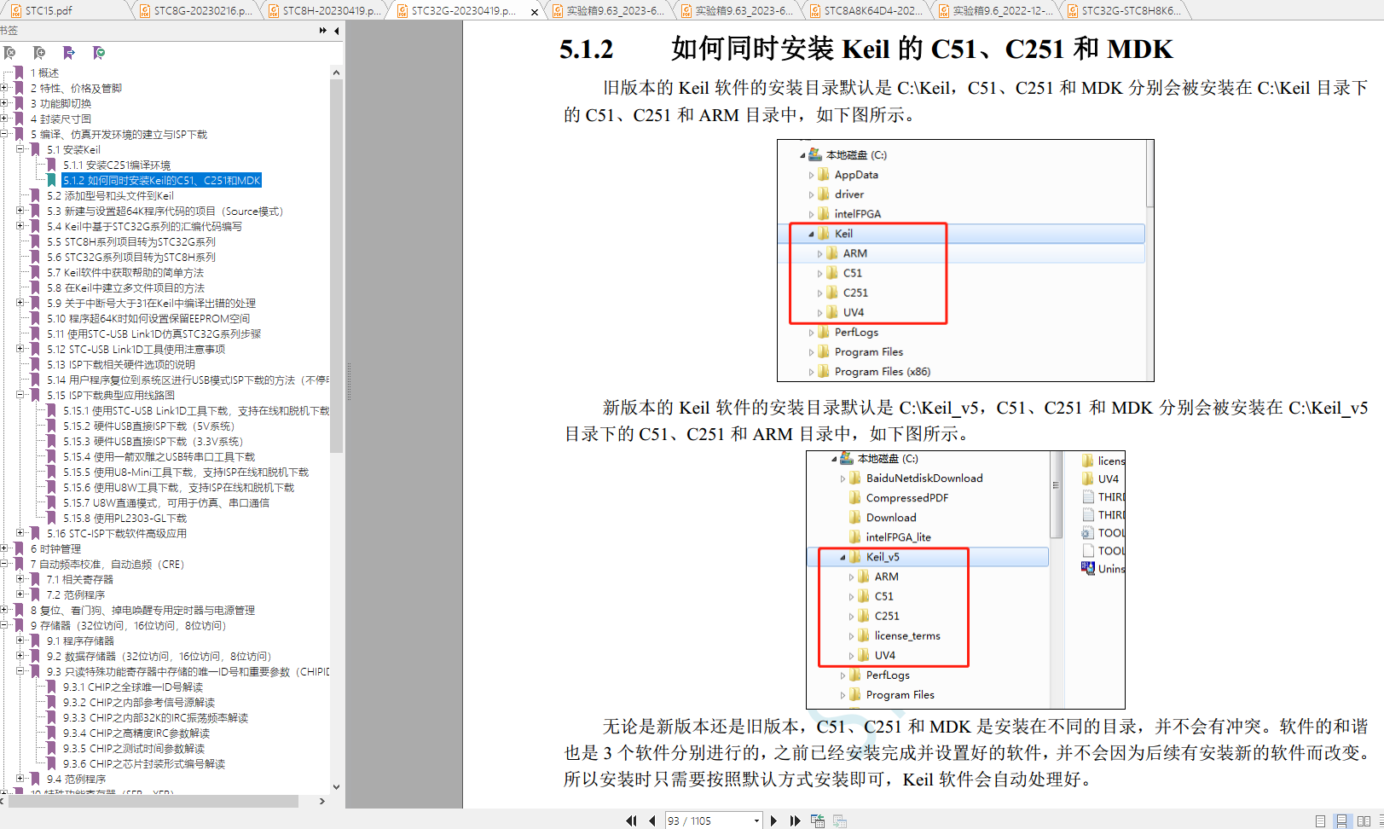The image size is (1384, 829).
Task: Expand bookmark 5.3 新建与设置超64K程序代码的项目
Action: click(x=20, y=211)
